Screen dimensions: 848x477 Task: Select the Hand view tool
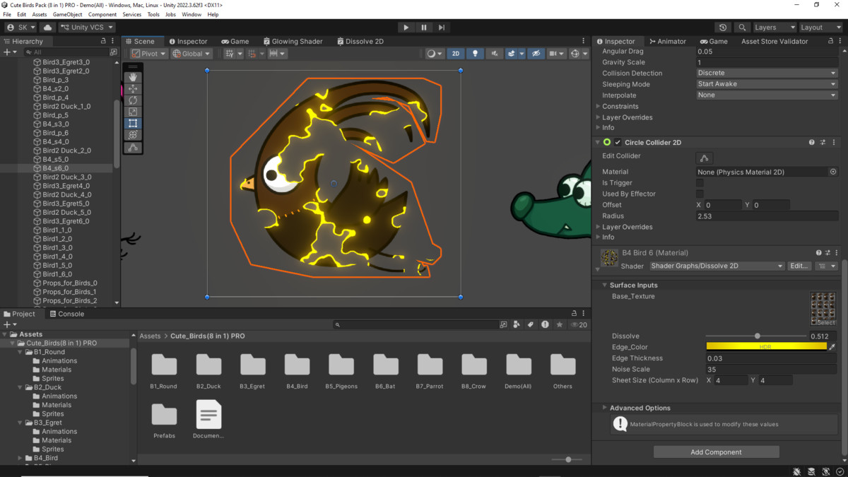point(133,77)
